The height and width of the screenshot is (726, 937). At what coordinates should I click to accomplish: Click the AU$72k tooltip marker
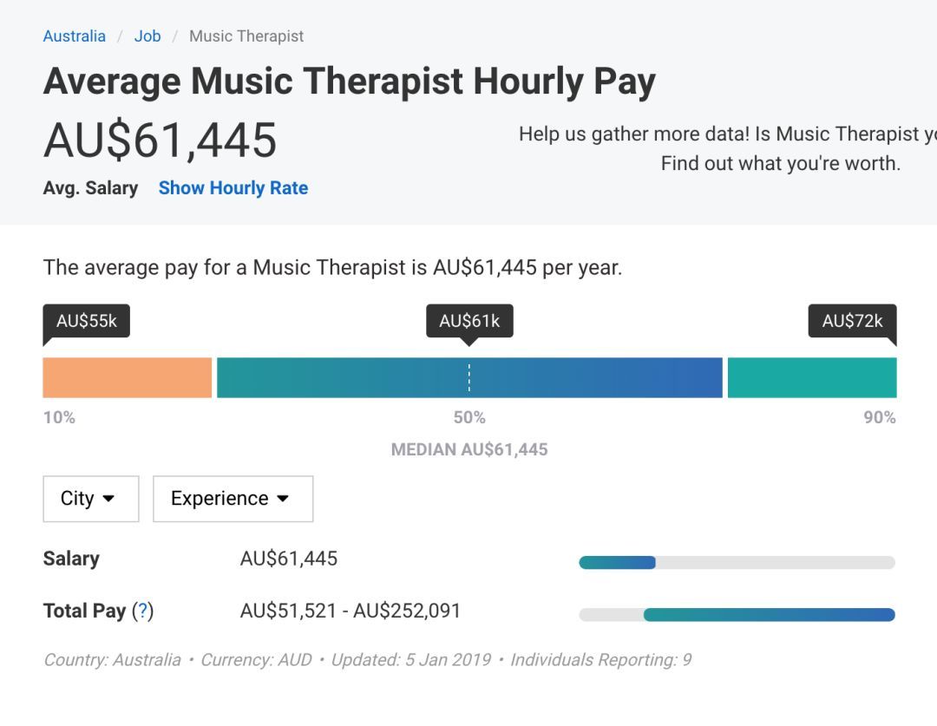pos(852,322)
